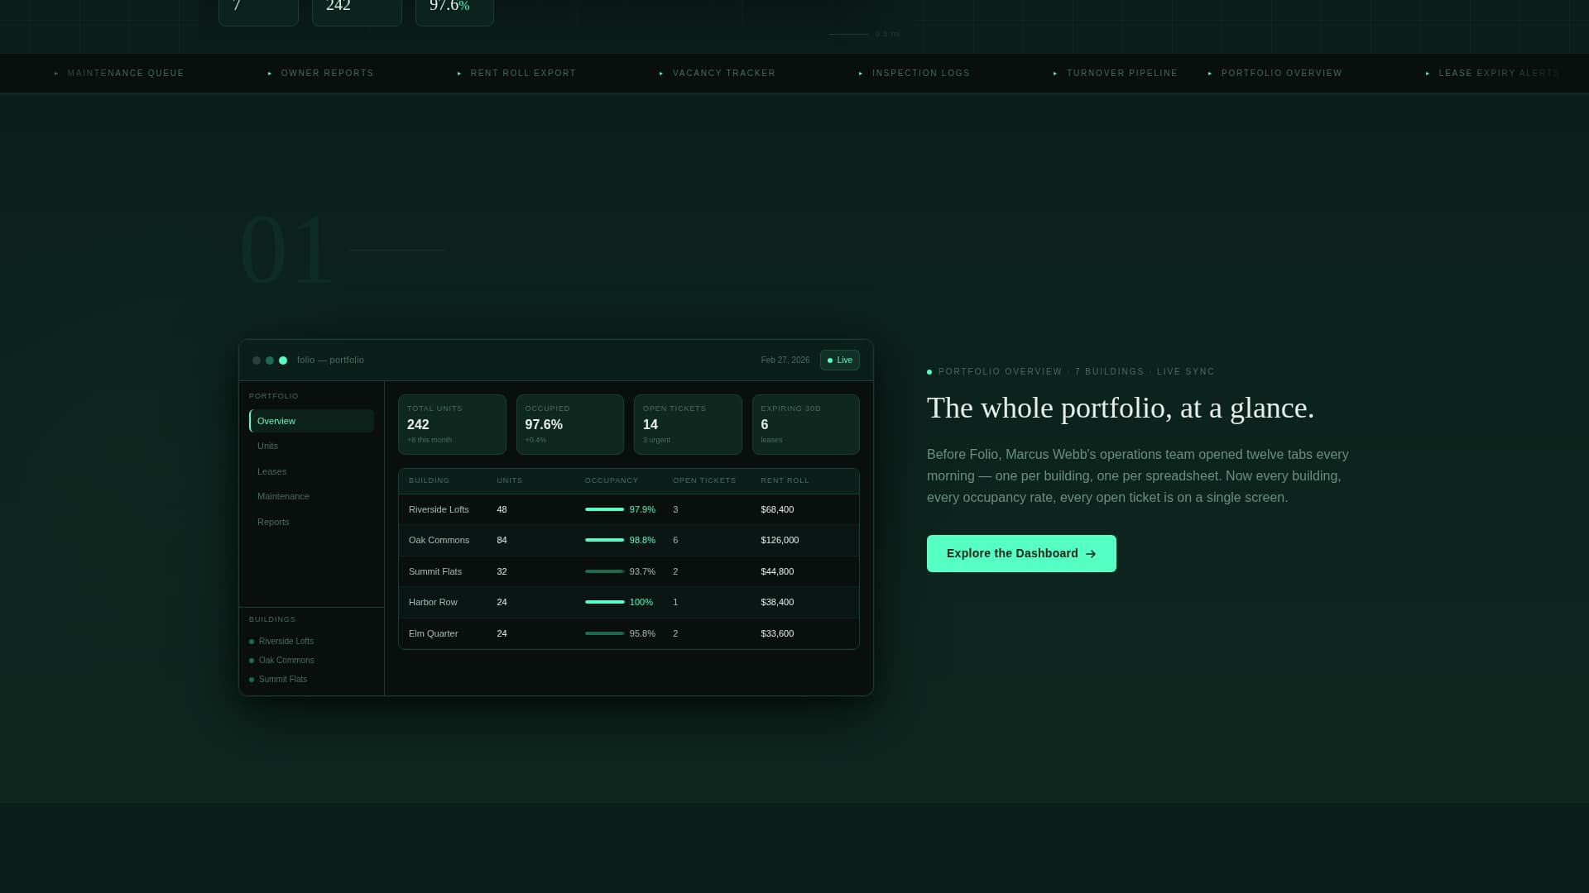The width and height of the screenshot is (1589, 893).
Task: Click the green window control dot in the mockup titlebar
Action: pos(282,360)
